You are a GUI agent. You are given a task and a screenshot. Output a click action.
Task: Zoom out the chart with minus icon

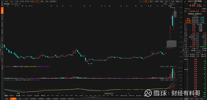pyautogui.click(x=143, y=1)
